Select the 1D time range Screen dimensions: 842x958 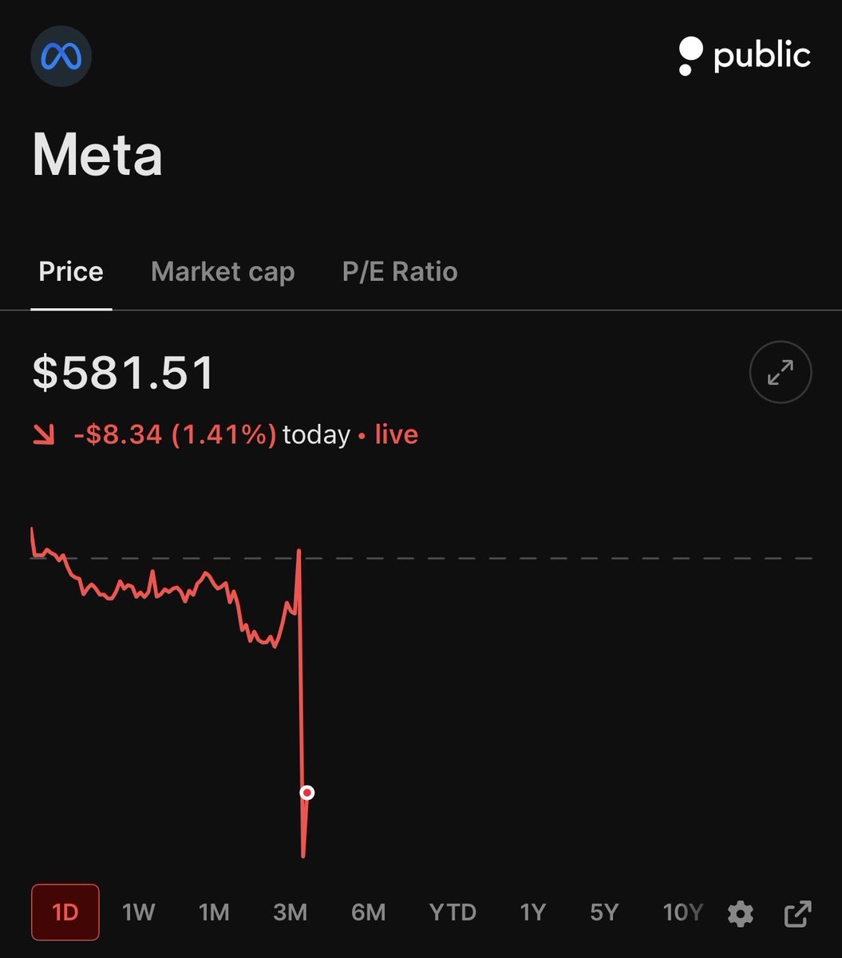65,912
